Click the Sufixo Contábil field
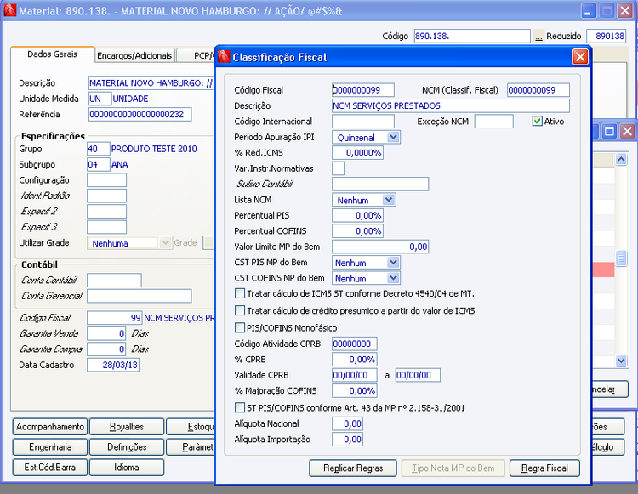The image size is (638, 494). point(380,184)
